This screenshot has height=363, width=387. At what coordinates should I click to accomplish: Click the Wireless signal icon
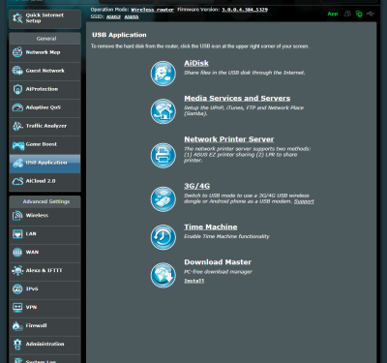click(x=17, y=216)
